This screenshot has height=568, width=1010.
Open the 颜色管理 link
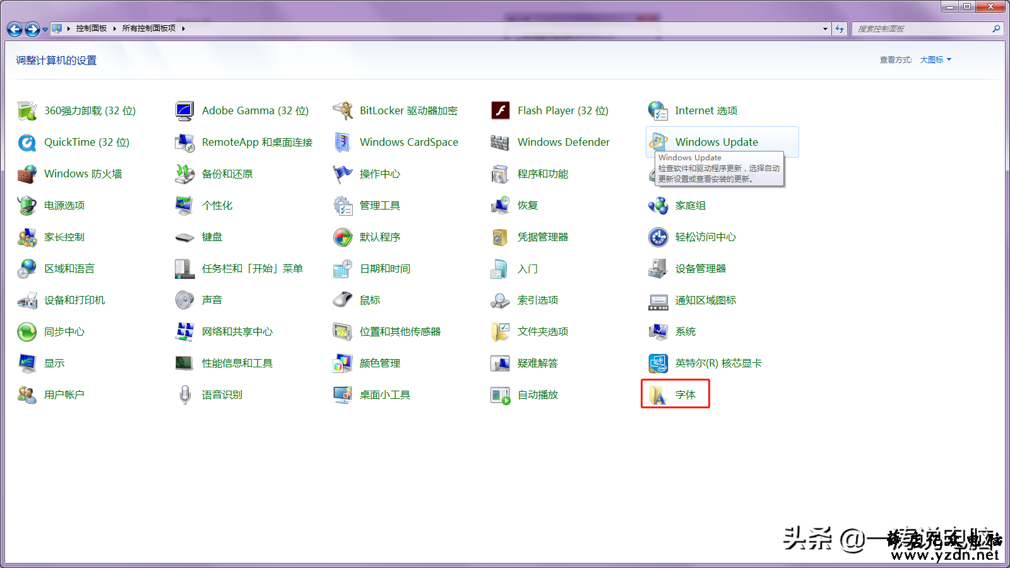tap(380, 363)
